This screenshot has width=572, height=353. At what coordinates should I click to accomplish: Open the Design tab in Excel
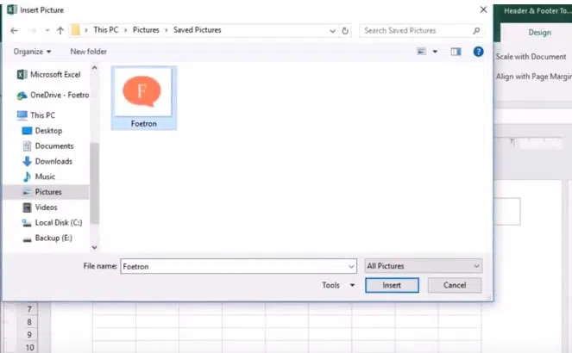(539, 33)
